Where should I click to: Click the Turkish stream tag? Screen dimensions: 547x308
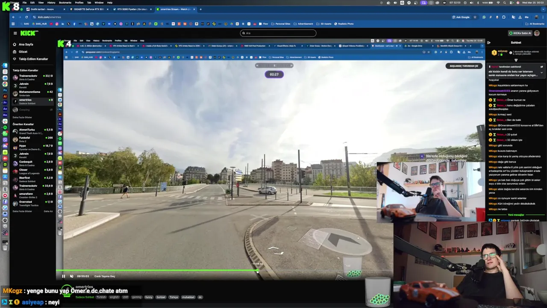101,297
